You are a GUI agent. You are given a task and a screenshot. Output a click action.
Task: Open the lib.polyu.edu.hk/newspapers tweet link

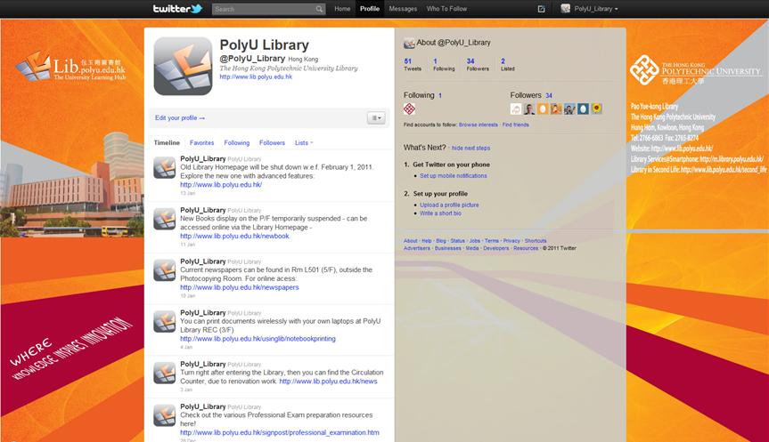(x=240, y=287)
